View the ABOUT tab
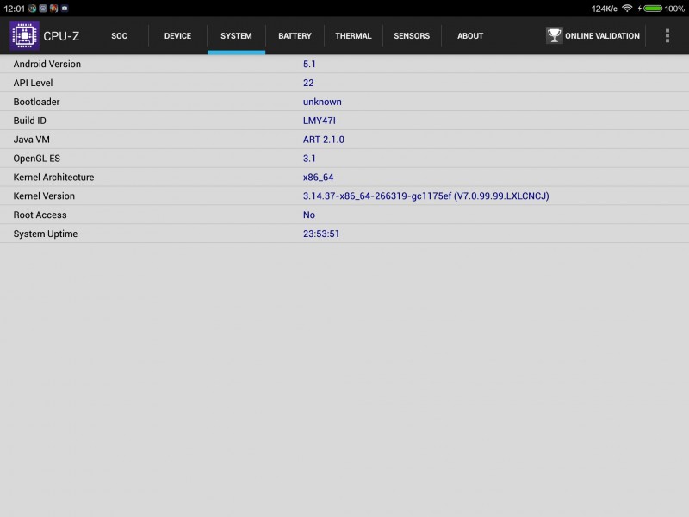Viewport: 689px width, 517px height. coord(470,36)
